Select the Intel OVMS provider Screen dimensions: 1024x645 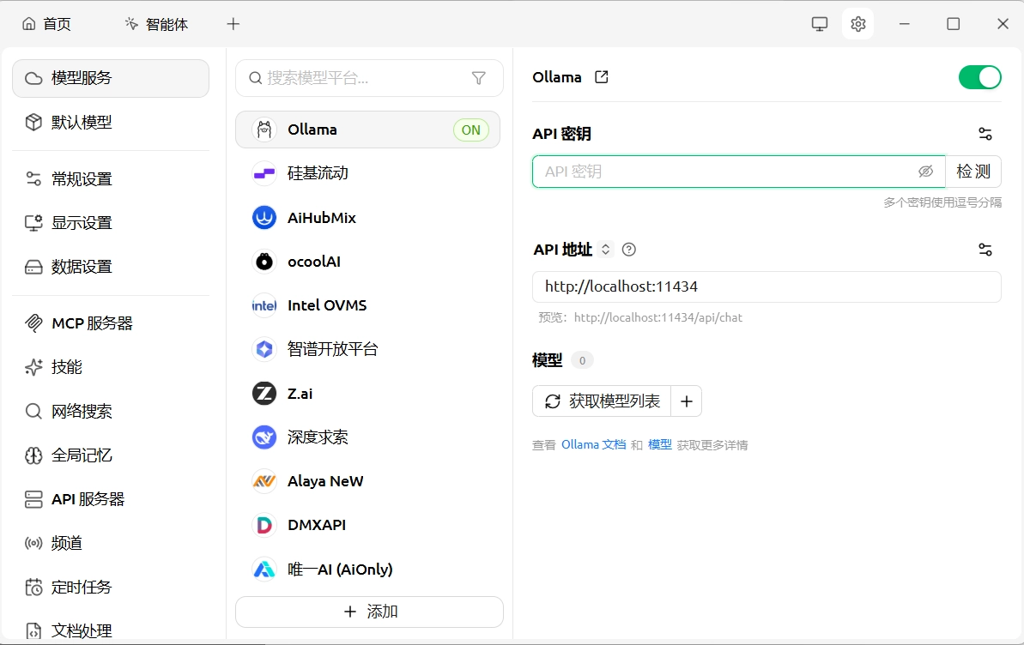[367, 304]
